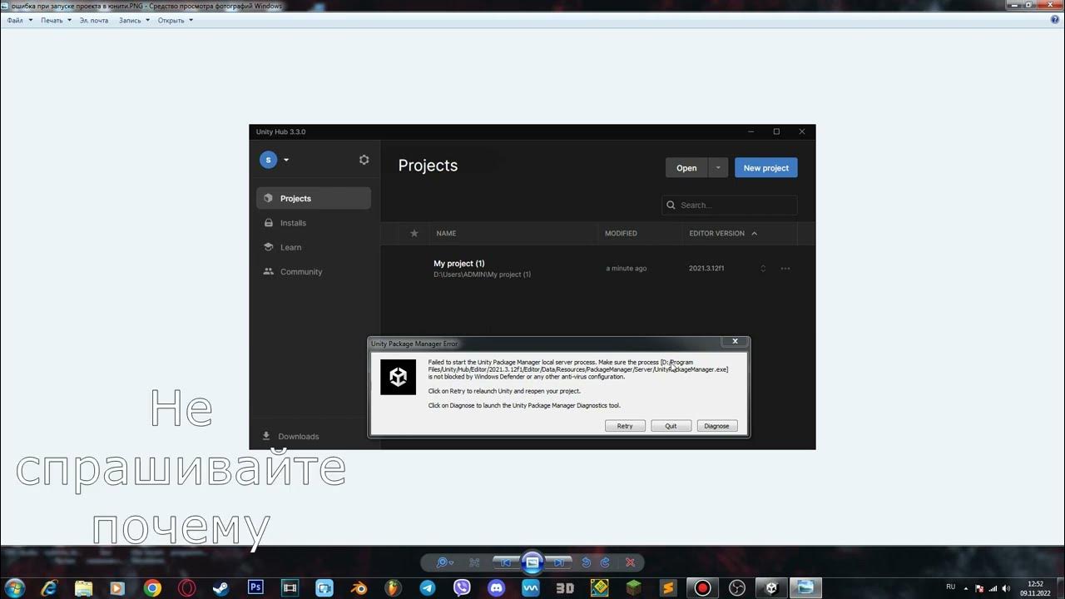The image size is (1065, 599).
Task: Go to next photo in viewer
Action: tap(560, 563)
